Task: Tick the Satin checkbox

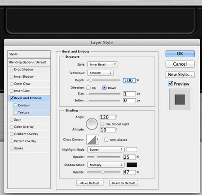Action: 12,119
